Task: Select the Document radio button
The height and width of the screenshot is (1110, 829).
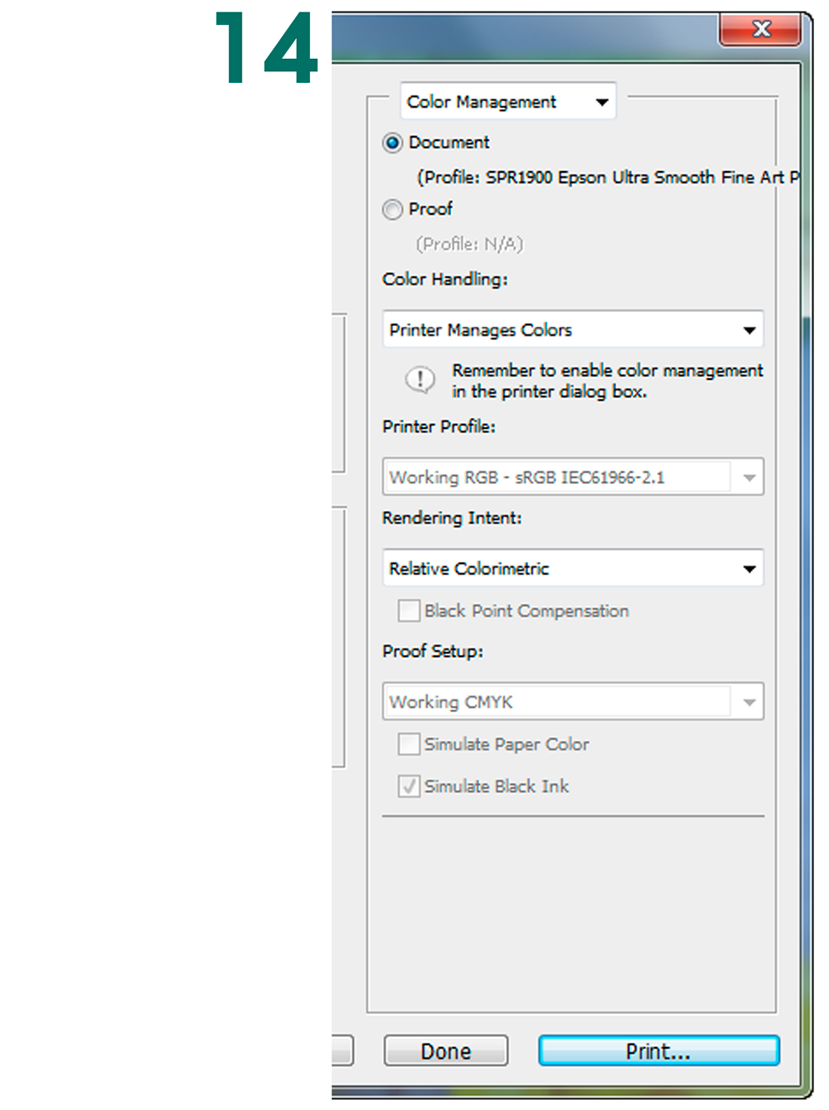Action: [x=393, y=143]
